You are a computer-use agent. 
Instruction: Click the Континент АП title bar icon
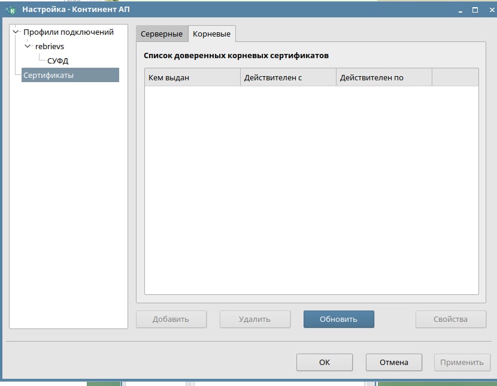(x=11, y=10)
